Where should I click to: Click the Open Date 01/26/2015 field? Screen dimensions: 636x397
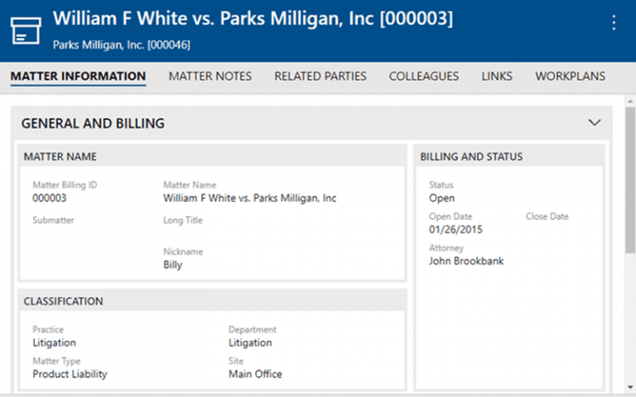tap(456, 230)
